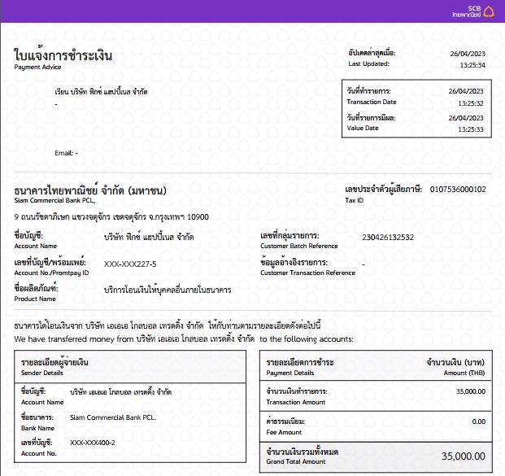Click the 'Value Date' label
Image resolution: width=505 pixels, height=476 pixels.
363,128
